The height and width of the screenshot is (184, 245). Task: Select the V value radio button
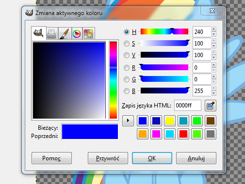pyautogui.click(x=127, y=55)
